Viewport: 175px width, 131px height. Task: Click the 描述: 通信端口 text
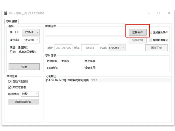(x=19, y=47)
